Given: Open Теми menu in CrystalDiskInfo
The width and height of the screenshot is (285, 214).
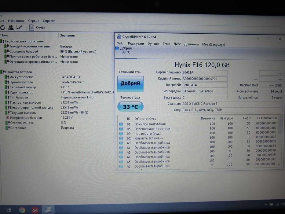Looking at the screenshot, I should pyautogui.click(x=166, y=44).
